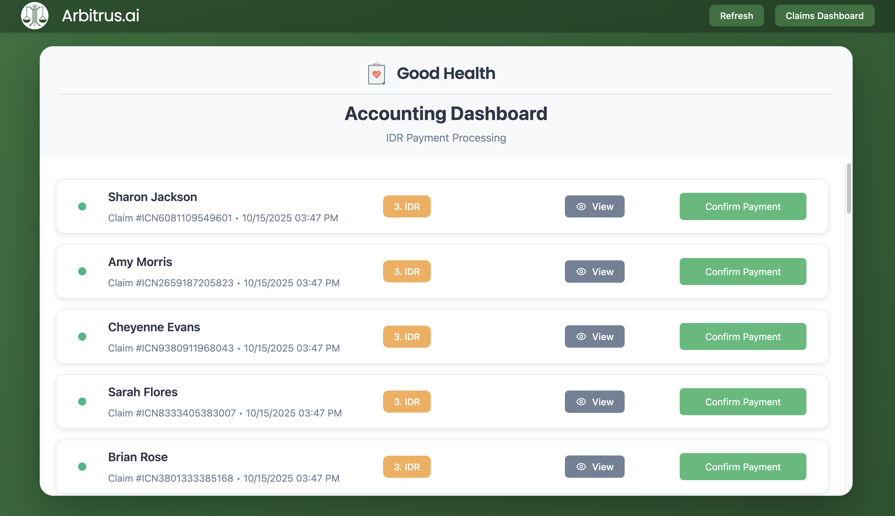The height and width of the screenshot is (516, 895).
Task: Toggle the green status dot for Amy Morris
Action: tap(82, 272)
